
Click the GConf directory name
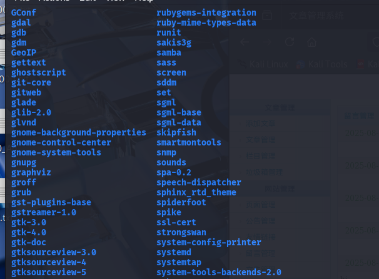click(x=24, y=12)
